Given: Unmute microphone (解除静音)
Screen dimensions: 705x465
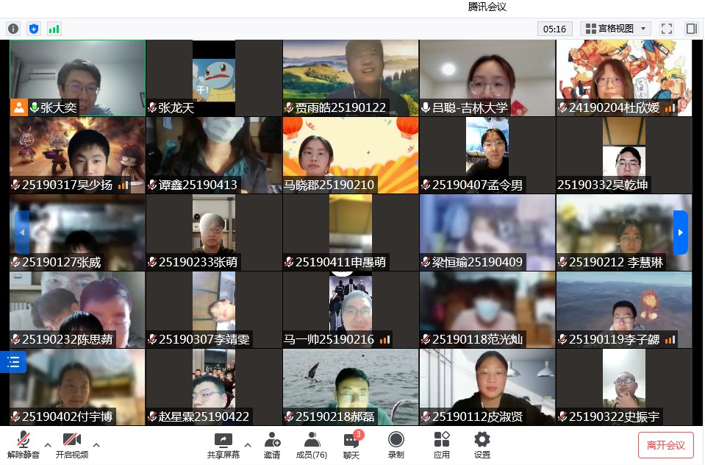Looking at the screenshot, I should [24, 445].
